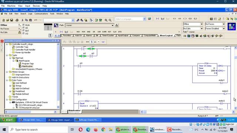Open the Select a Language dropdown
The height and width of the screenshot is (133, 237).
[x=144, y=19]
